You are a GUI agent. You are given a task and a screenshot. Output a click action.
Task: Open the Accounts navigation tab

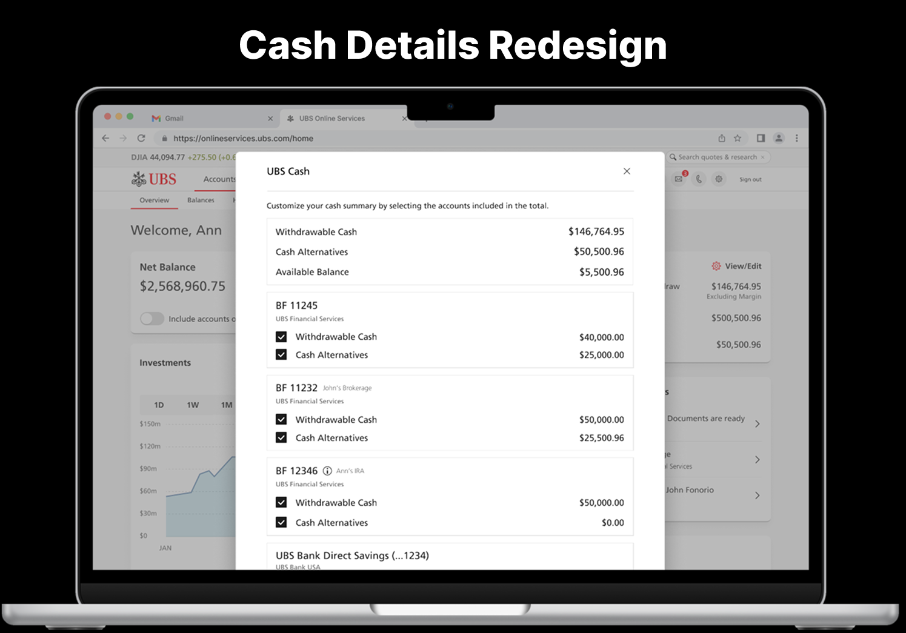(219, 179)
